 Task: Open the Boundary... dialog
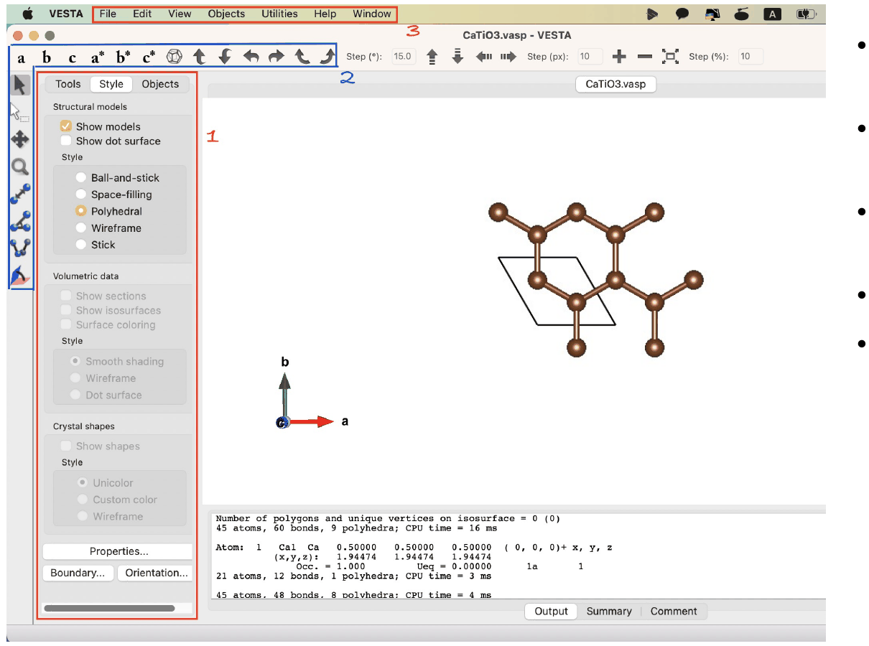click(78, 573)
